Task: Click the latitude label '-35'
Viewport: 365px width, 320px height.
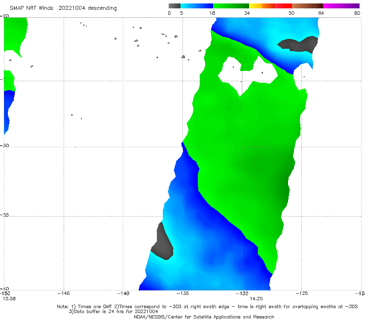Action: click(x=4, y=215)
